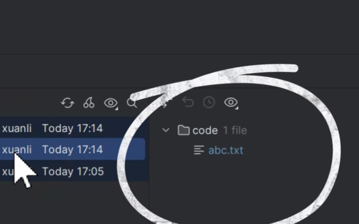Select the commit from Today 17:05
Screen dimensions: 359x224
tap(72, 171)
